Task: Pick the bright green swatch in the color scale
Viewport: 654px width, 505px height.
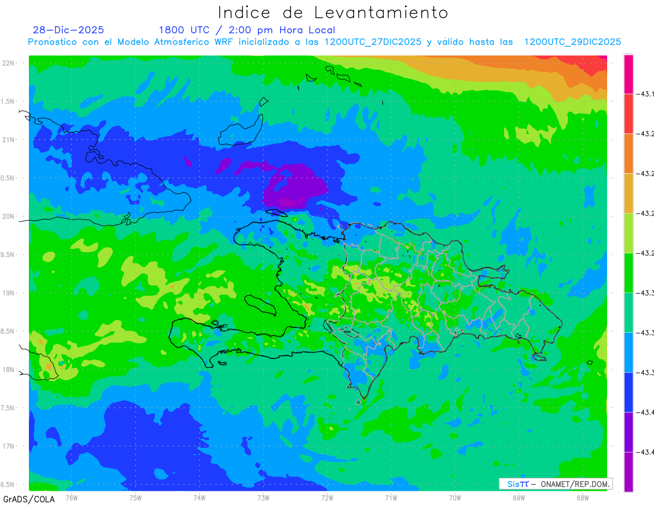Action: tap(628, 273)
